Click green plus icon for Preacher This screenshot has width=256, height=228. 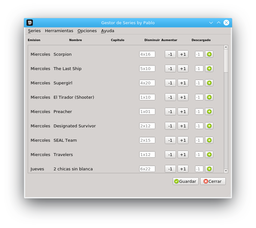point(209,112)
